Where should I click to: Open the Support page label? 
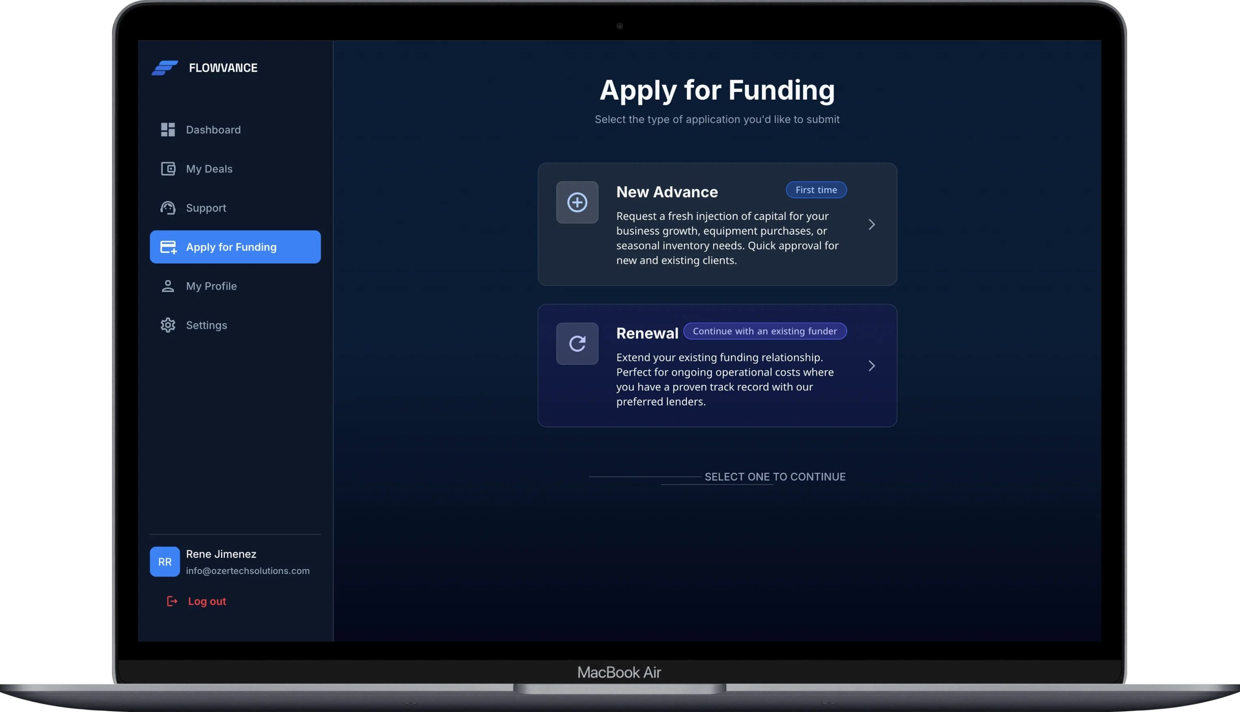click(206, 208)
